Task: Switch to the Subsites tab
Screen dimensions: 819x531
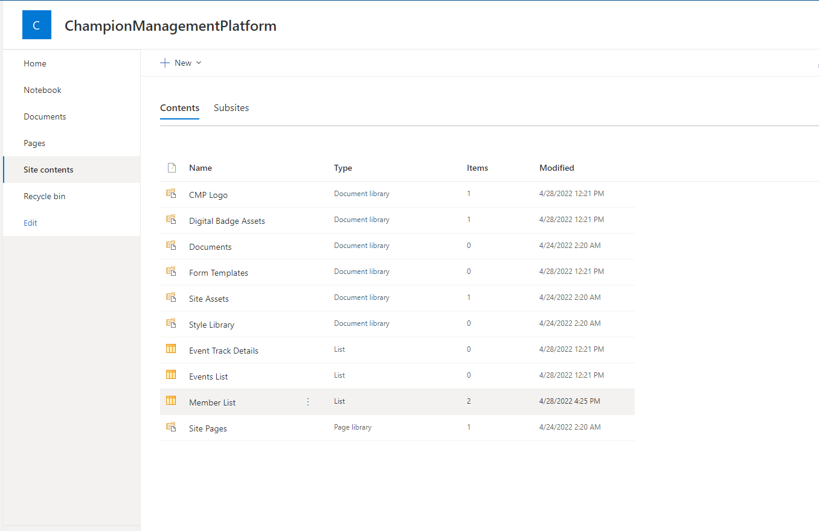Action: click(231, 107)
